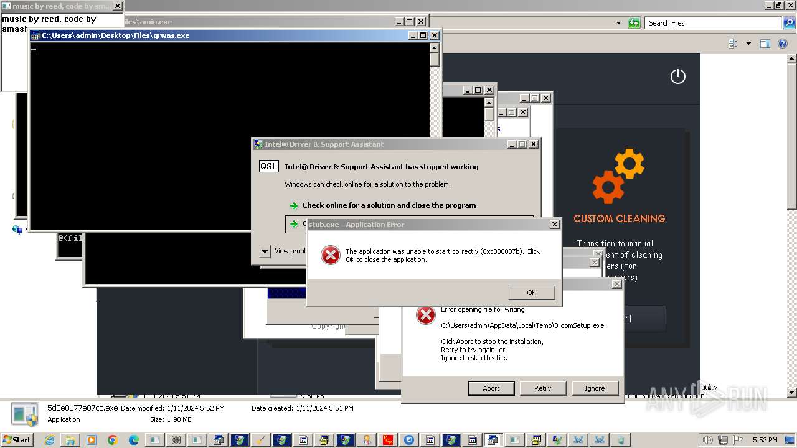Open Windows Explorer folder taskbar icon

coord(70,440)
